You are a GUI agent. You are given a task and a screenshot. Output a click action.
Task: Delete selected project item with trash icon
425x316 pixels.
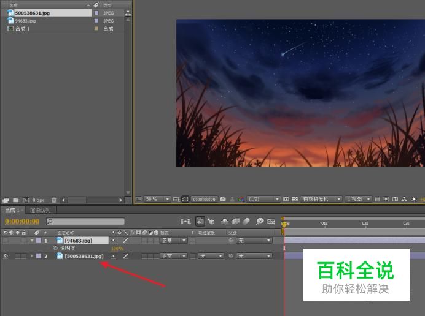click(54, 200)
